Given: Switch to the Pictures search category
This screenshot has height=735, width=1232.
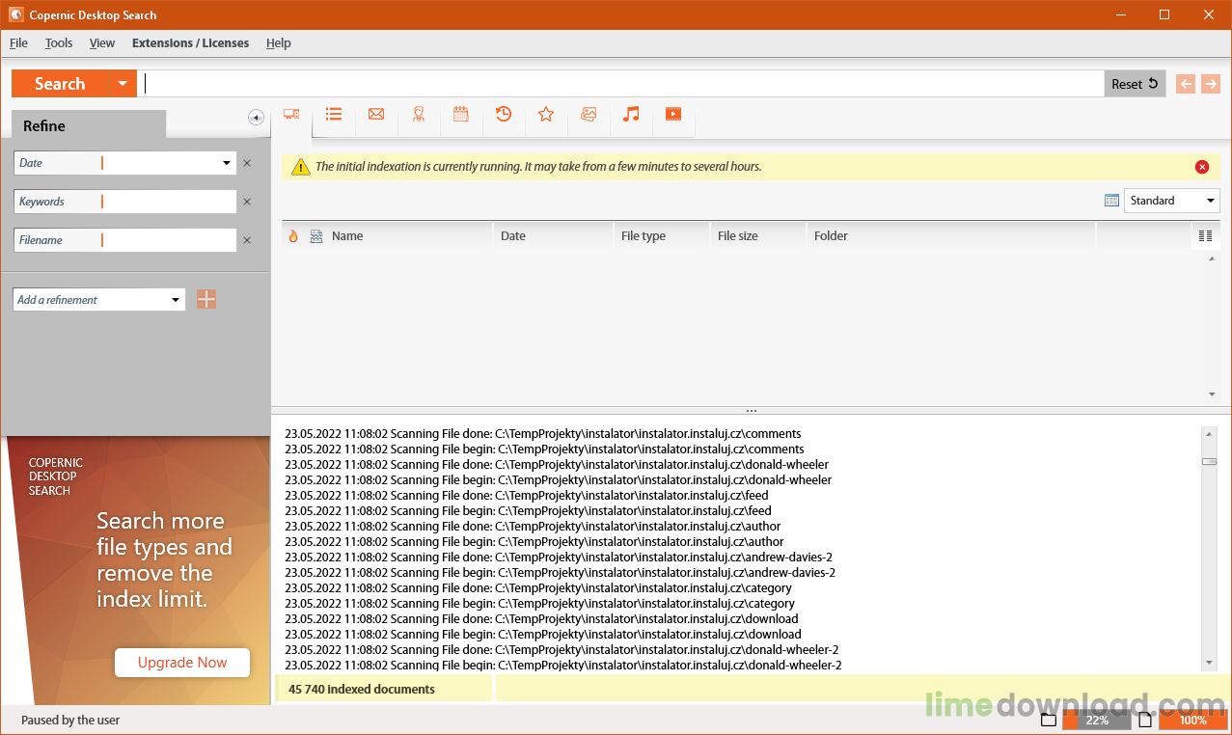Looking at the screenshot, I should click(588, 114).
